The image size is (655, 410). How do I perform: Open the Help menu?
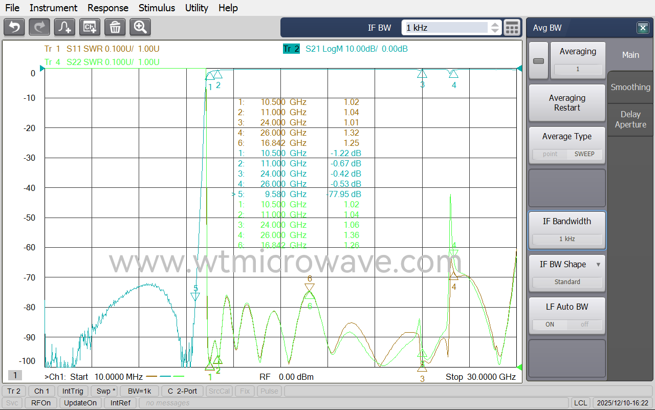coord(228,8)
